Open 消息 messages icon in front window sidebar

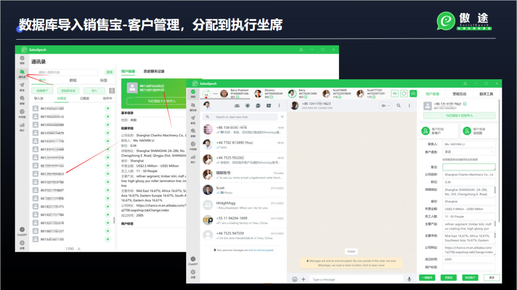point(193,94)
